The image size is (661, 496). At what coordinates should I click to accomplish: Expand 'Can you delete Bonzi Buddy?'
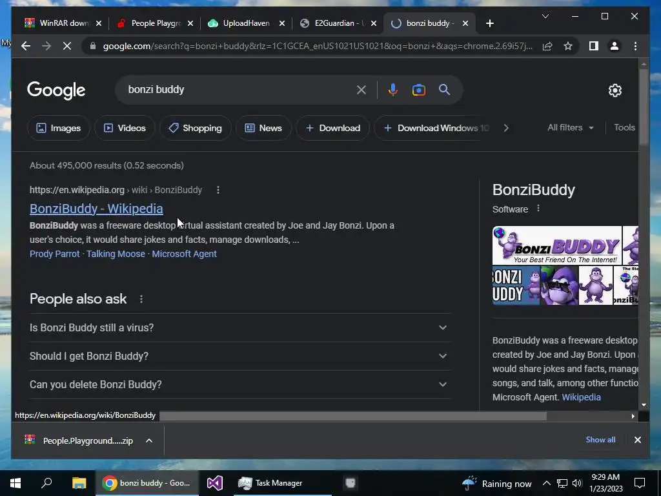(x=239, y=384)
